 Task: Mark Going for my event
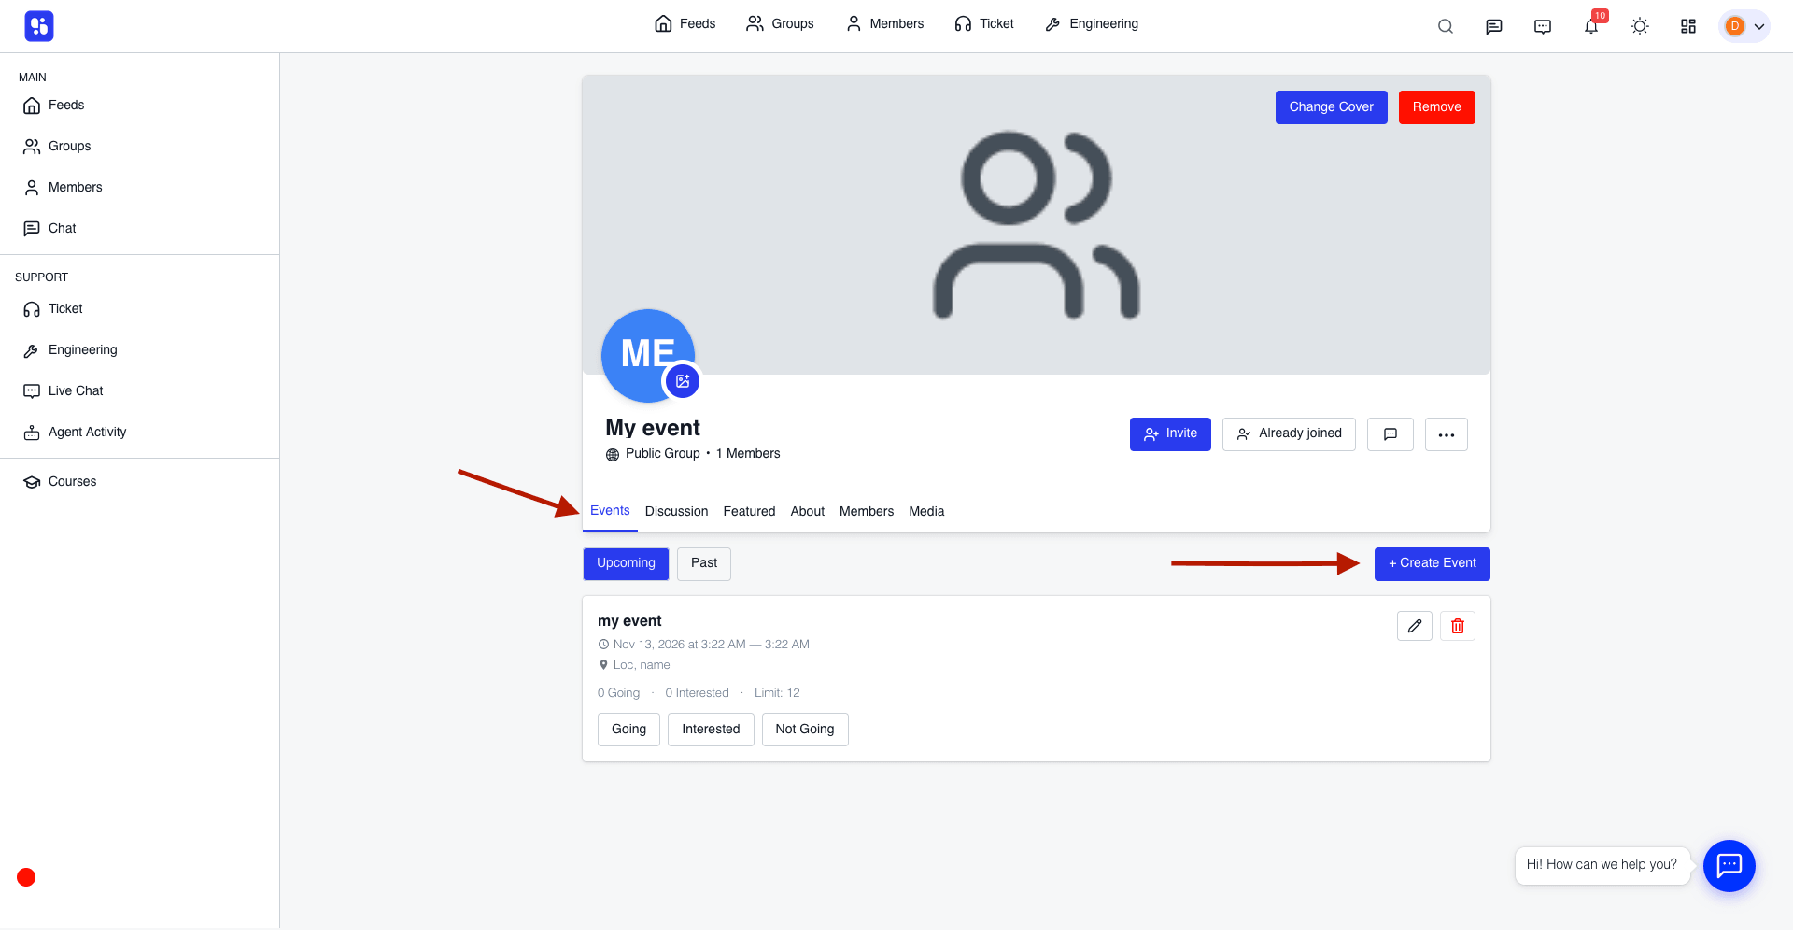tap(628, 730)
